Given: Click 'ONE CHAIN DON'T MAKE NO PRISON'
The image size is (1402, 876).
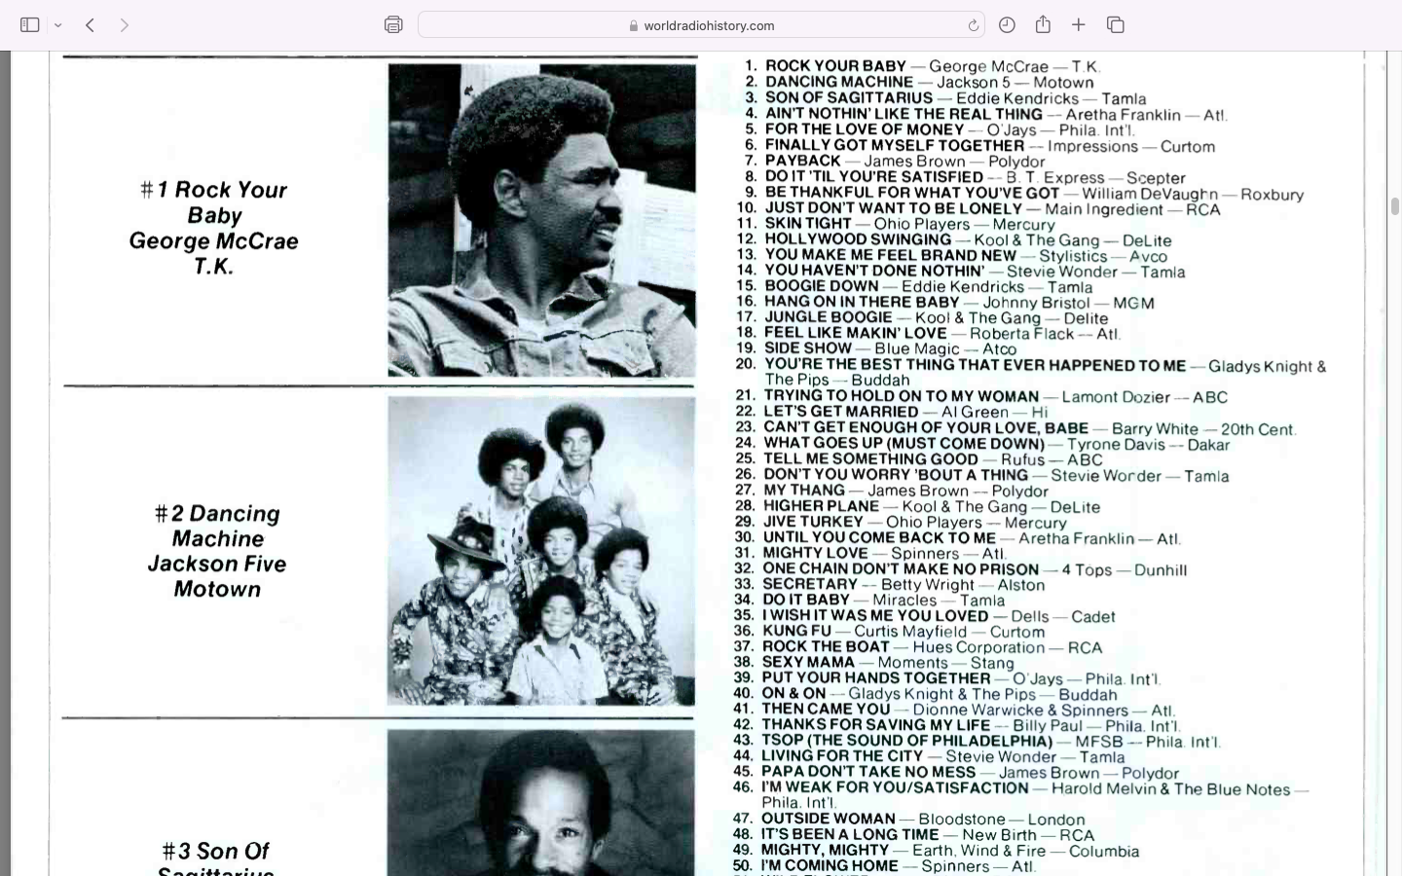Looking at the screenshot, I should (x=901, y=568).
